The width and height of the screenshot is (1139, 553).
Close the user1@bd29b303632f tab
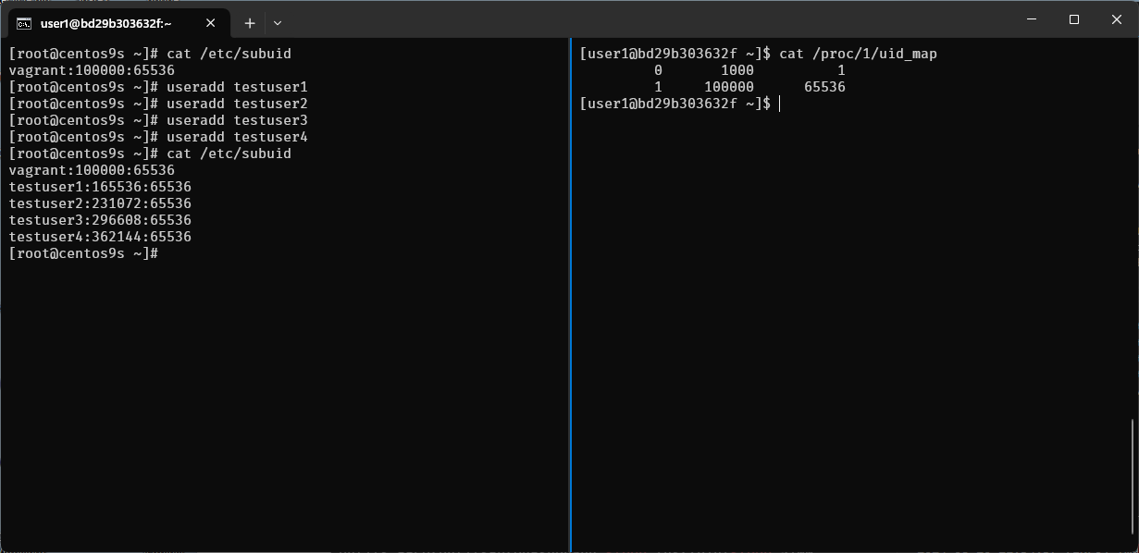213,23
